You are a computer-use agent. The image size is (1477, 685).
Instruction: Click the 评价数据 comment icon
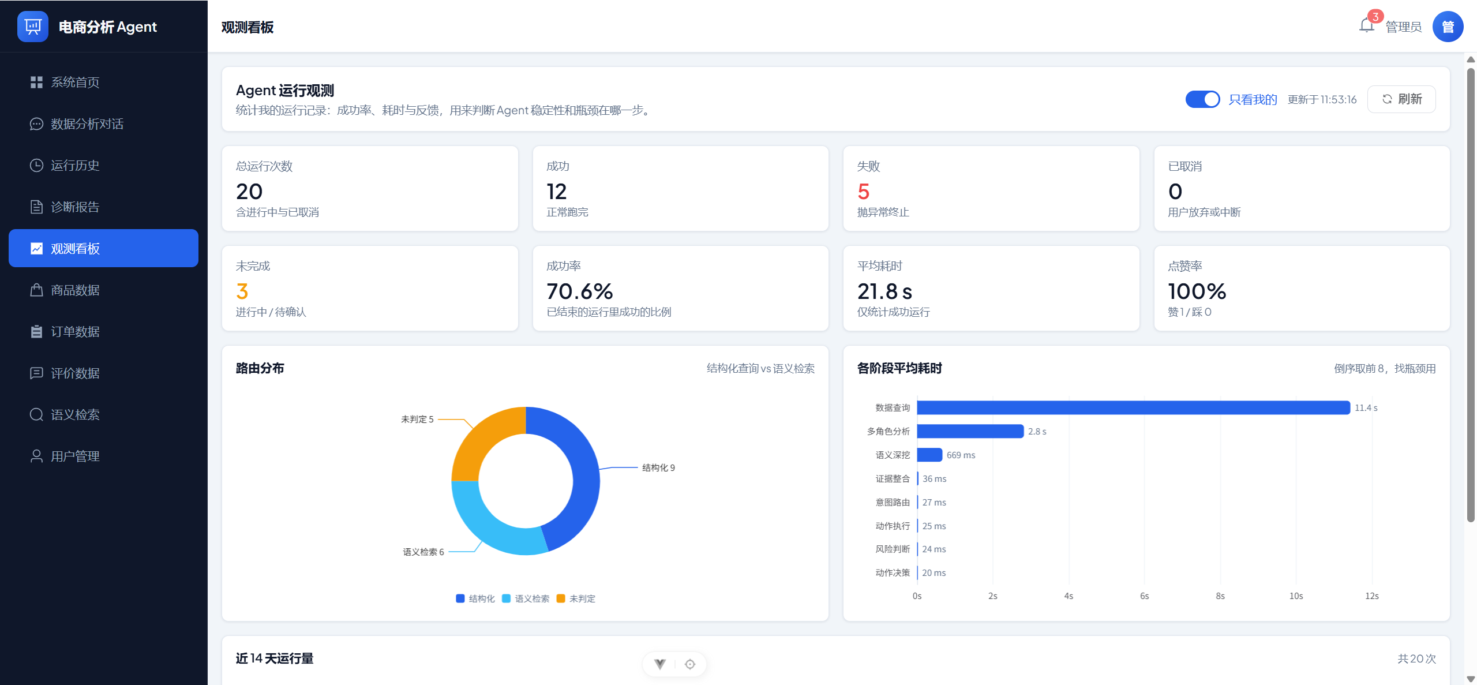pos(36,373)
